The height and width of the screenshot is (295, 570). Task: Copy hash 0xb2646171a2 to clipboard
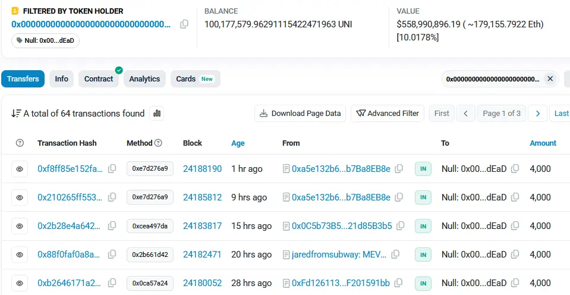coord(112,283)
